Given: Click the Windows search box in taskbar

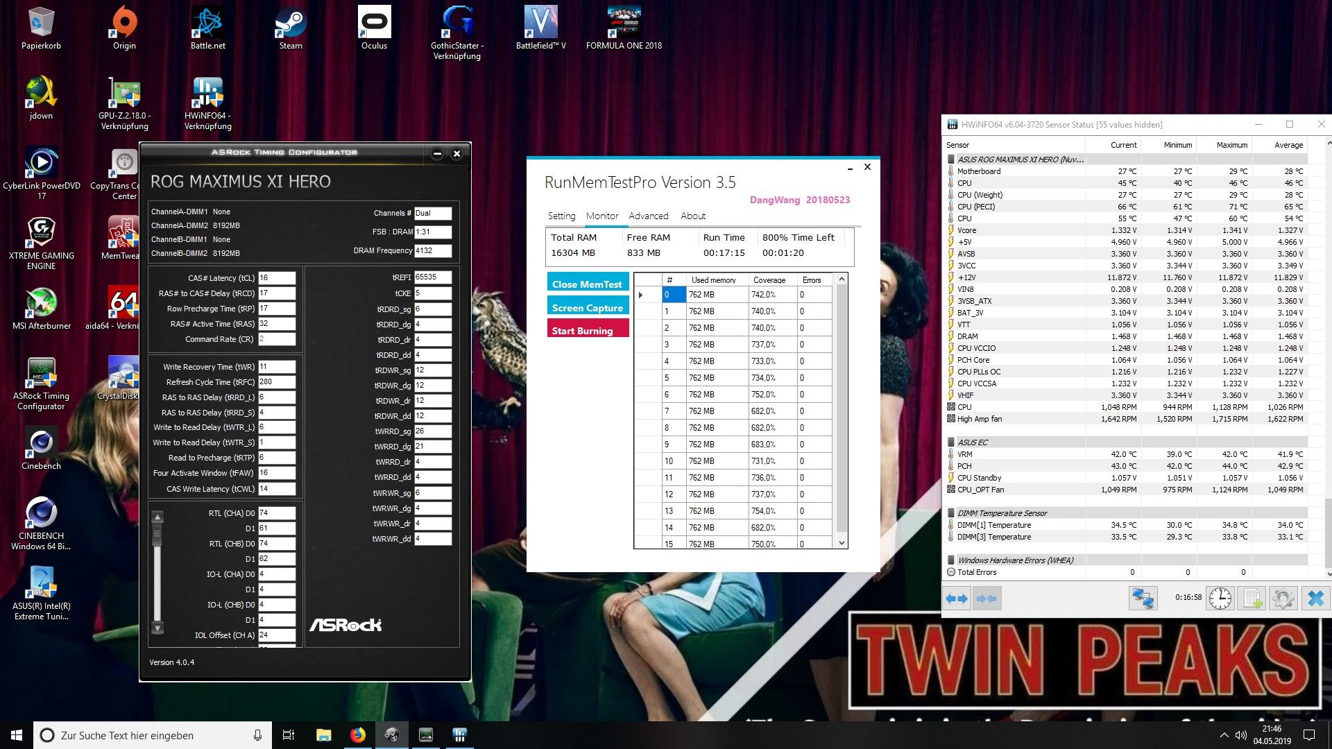Looking at the screenshot, I should (x=152, y=735).
